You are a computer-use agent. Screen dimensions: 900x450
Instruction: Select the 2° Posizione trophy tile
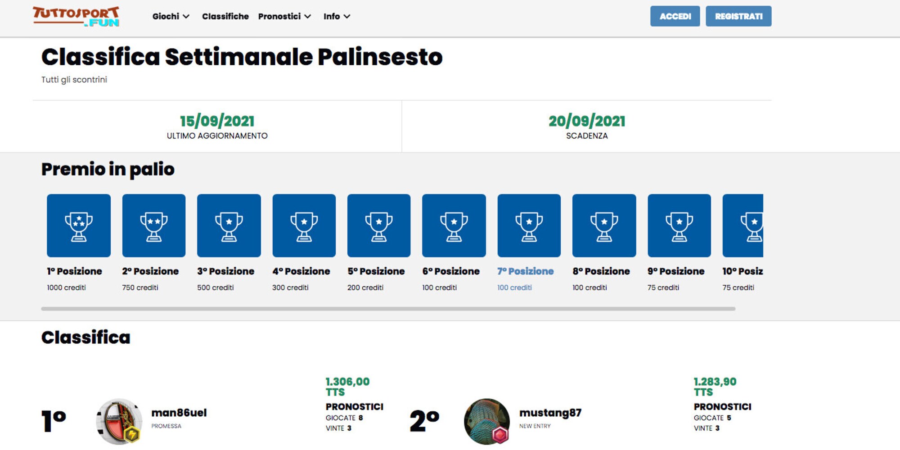154,225
